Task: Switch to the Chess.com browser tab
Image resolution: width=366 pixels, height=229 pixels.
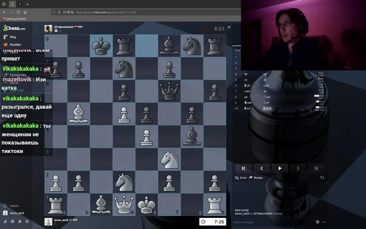Action: pyautogui.click(x=12, y=4)
